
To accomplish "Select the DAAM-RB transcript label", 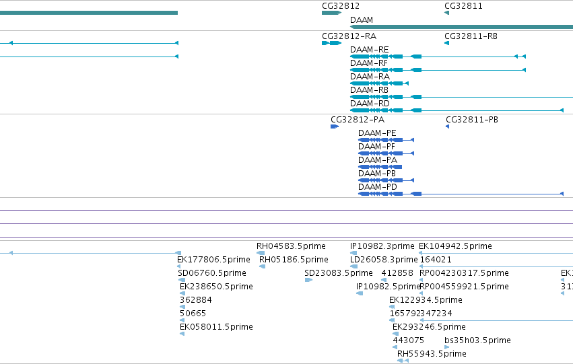I will point(369,90).
